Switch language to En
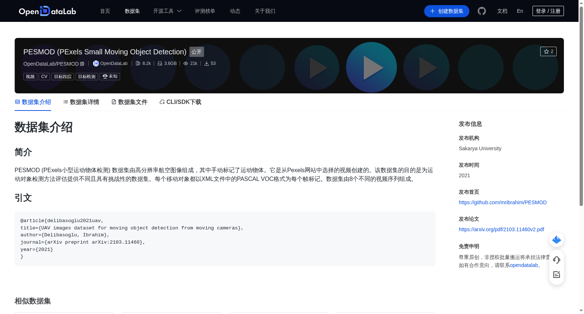The height and width of the screenshot is (314, 584). point(520,11)
